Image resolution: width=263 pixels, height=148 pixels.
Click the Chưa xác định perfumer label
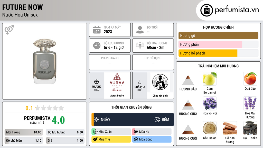point(160,96)
